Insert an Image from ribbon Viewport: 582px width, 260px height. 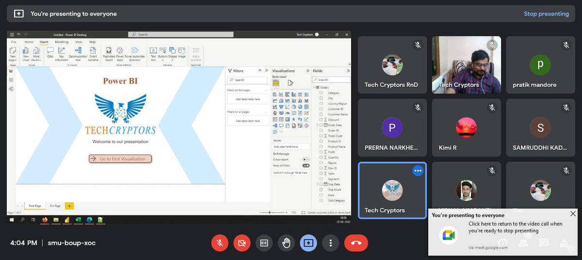182,52
